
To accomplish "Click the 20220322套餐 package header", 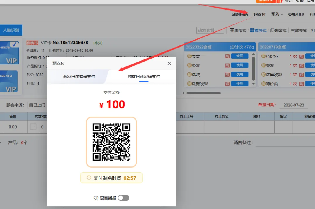I will click(x=220, y=47).
